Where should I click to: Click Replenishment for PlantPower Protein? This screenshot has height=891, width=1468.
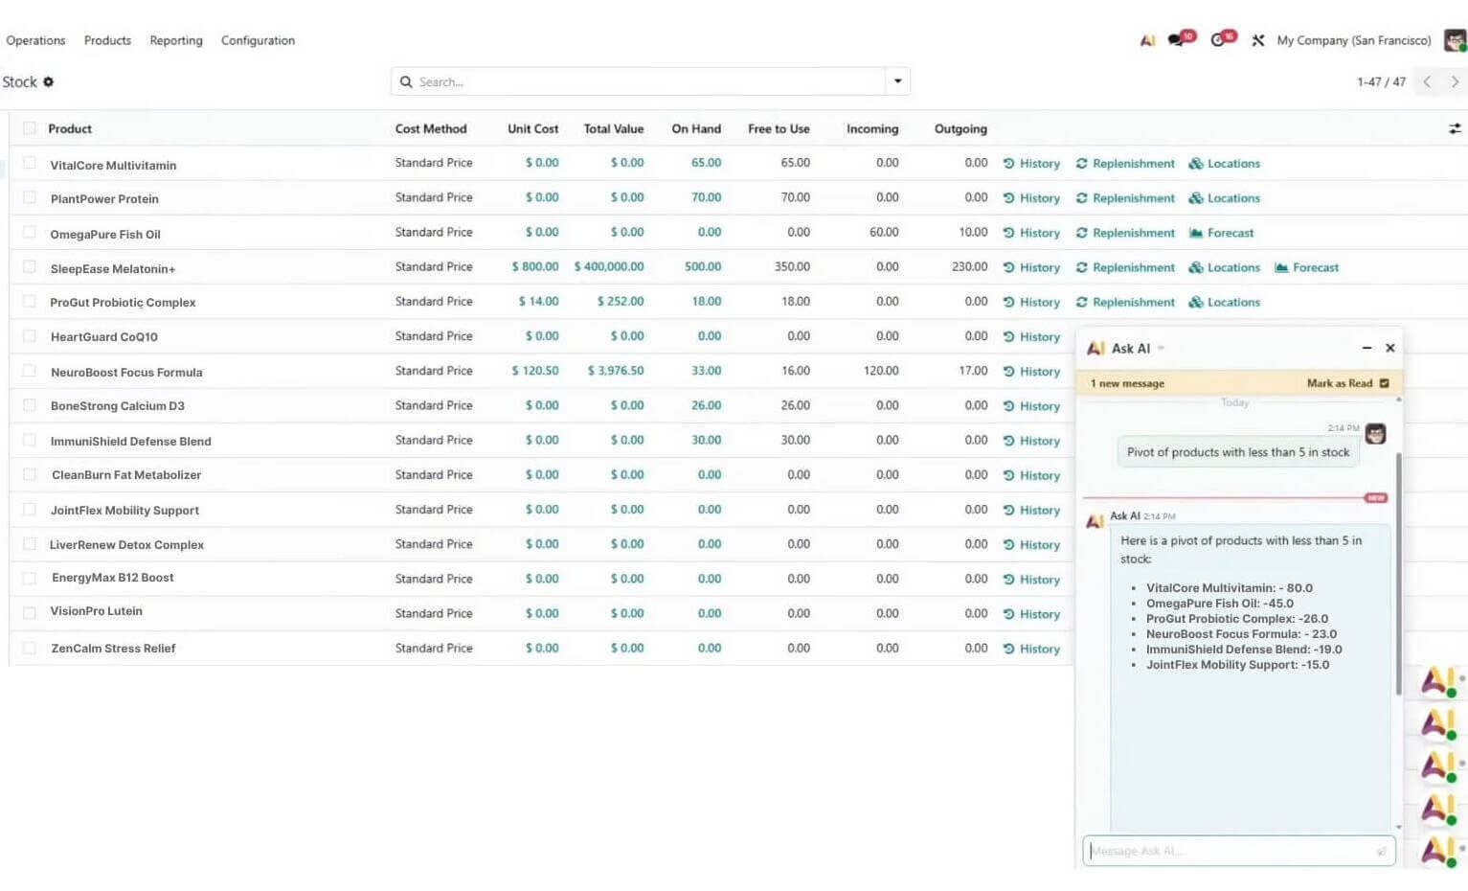(x=1124, y=198)
